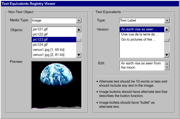Open the Media Type dropdown arrow
Image resolution: width=180 pixels, height=119 pixels.
tap(79, 21)
